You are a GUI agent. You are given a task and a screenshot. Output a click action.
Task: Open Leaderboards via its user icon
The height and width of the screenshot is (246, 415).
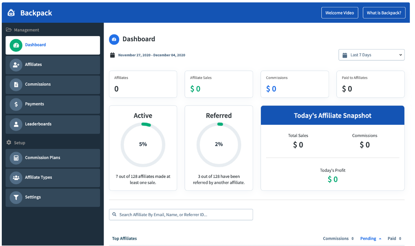16,124
